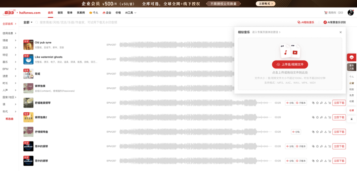Click the red chat icon on right sidebar
The width and height of the screenshot is (357, 171).
tap(351, 57)
